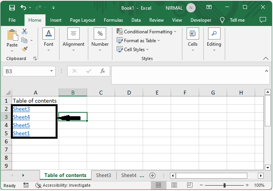Click the Tell me lightbulb icon
The image size is (273, 191).
222,20
